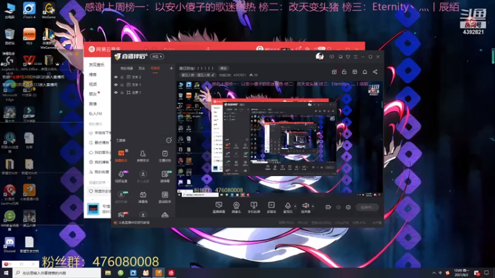The height and width of the screenshot is (278, 495).
Task: Switch to second scene tab in streaming app
Action: point(142,68)
